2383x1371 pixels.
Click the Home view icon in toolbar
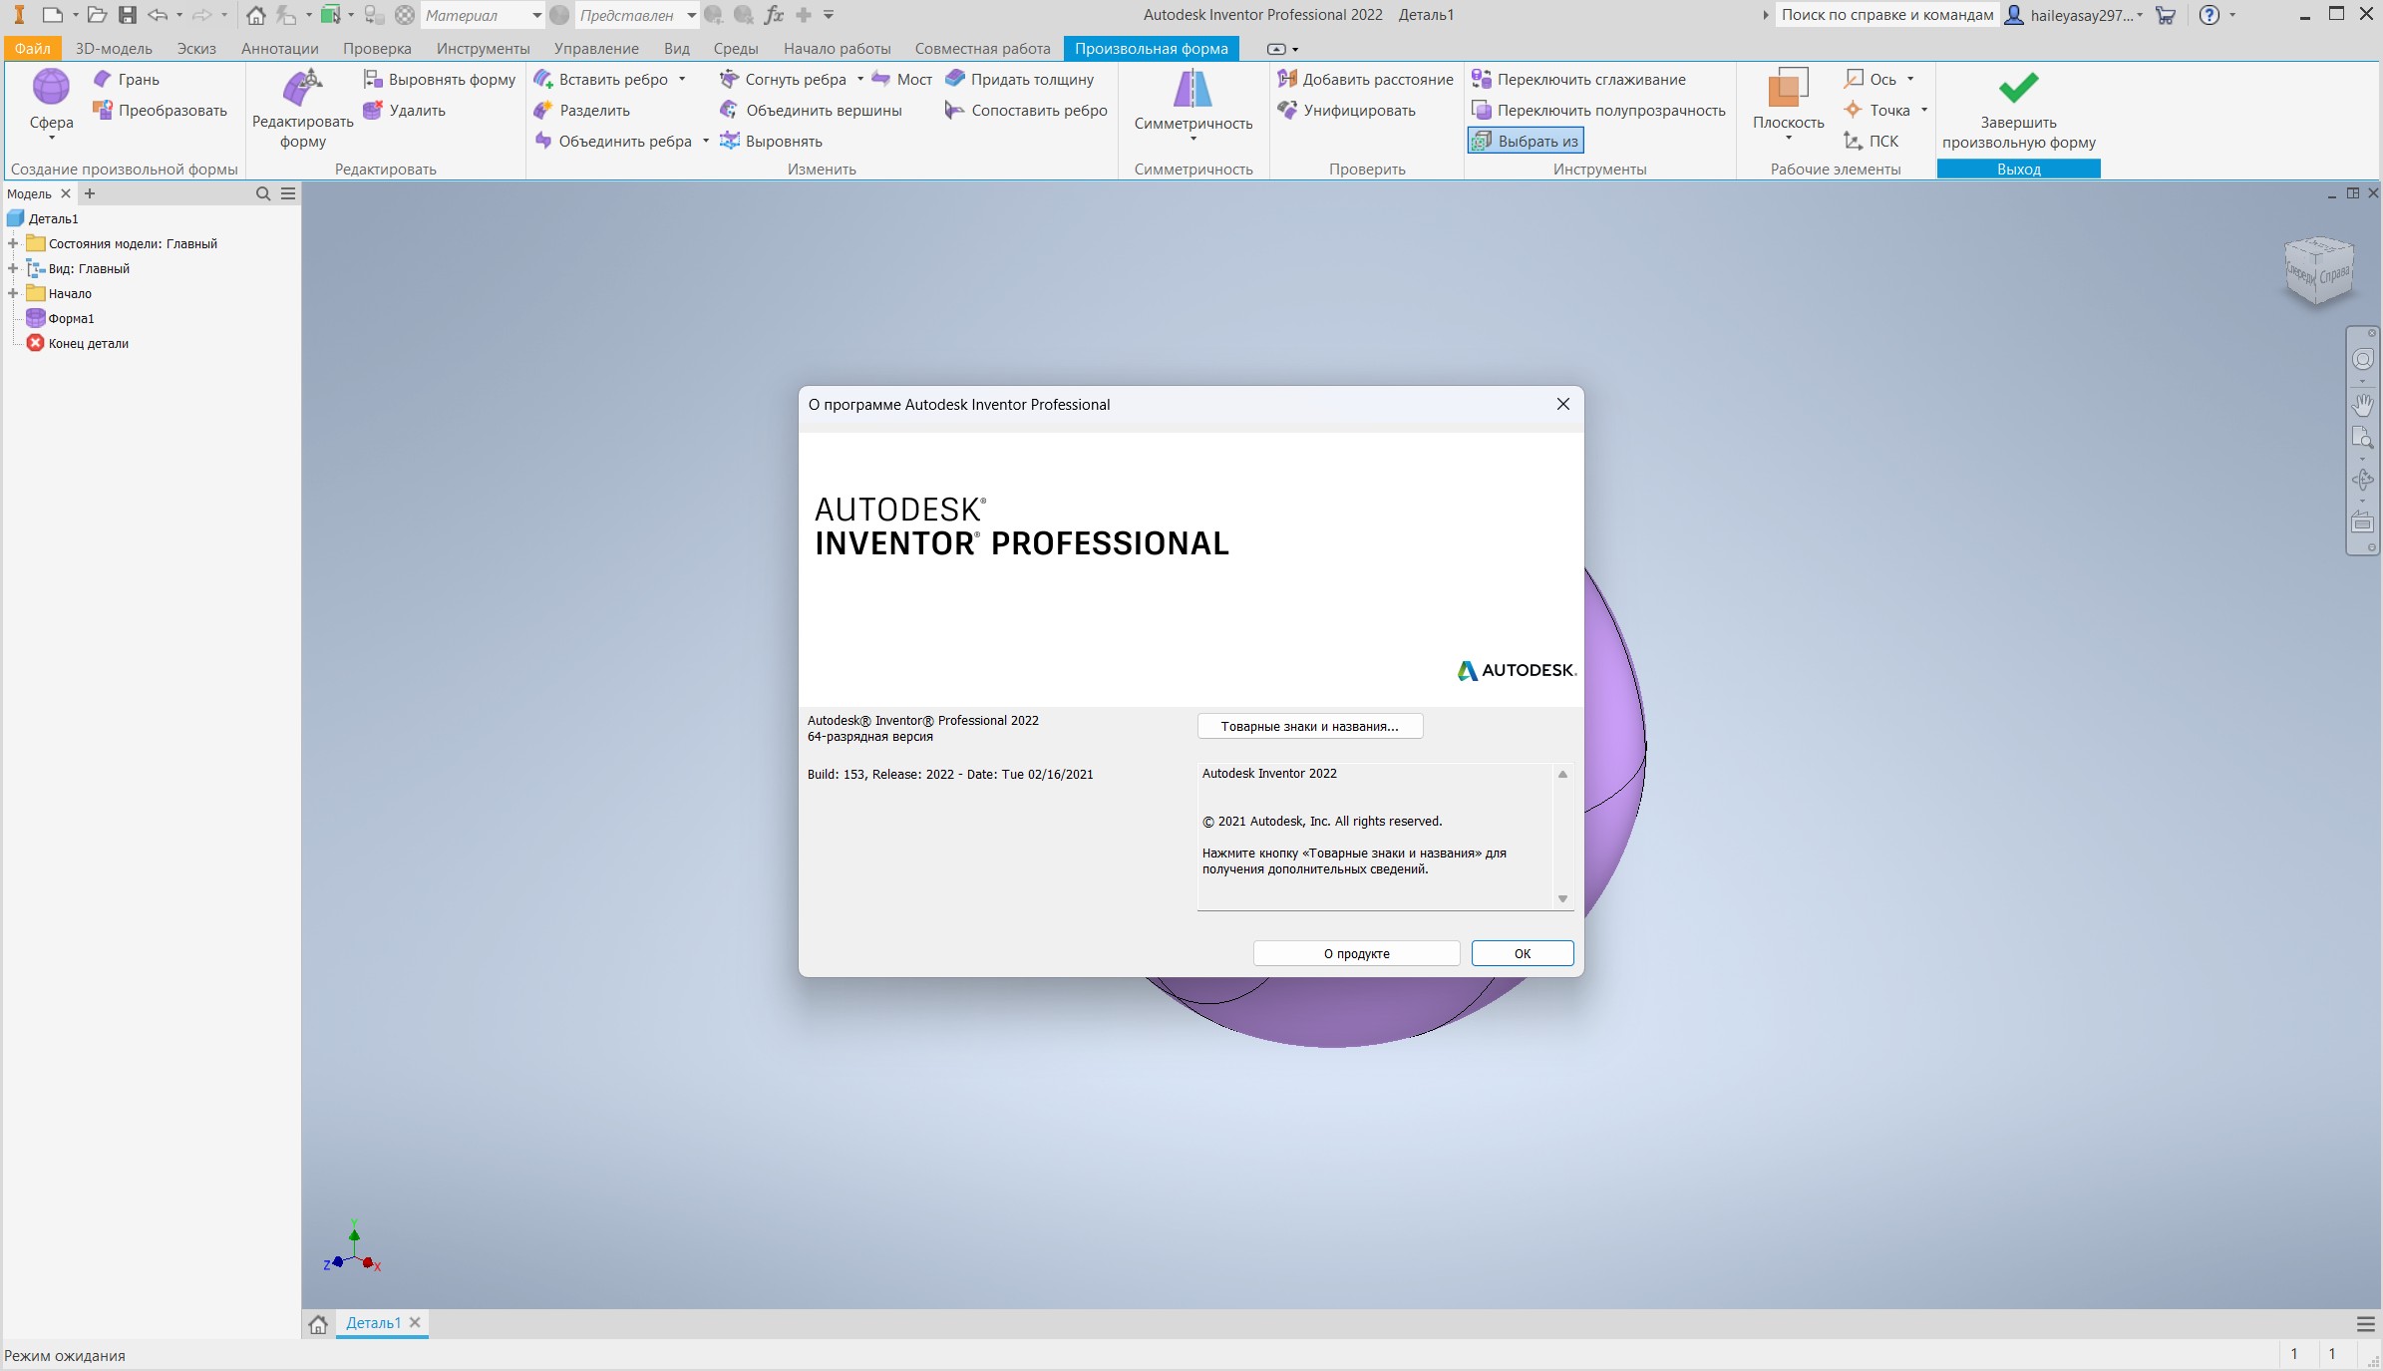click(x=256, y=15)
